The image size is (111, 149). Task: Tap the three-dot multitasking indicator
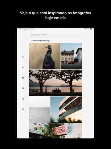[55, 29]
